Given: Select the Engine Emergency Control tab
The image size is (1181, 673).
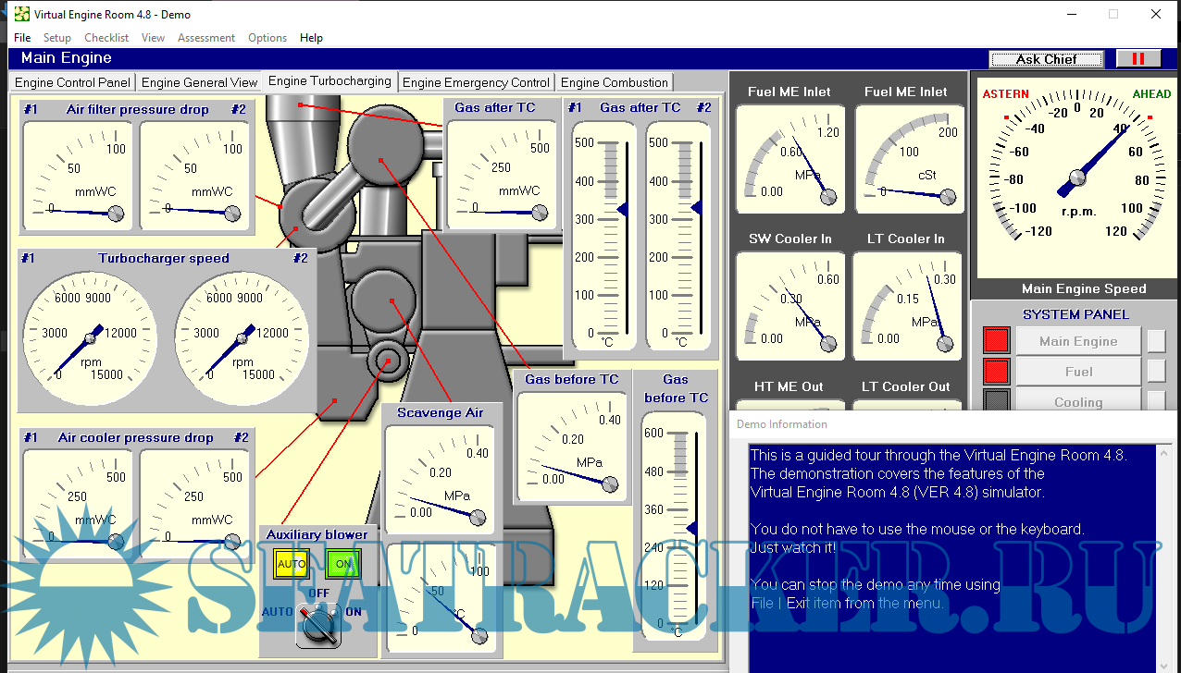Looking at the screenshot, I should 476,82.
